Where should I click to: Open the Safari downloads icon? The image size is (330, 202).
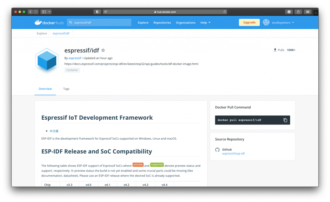[x=289, y=12]
